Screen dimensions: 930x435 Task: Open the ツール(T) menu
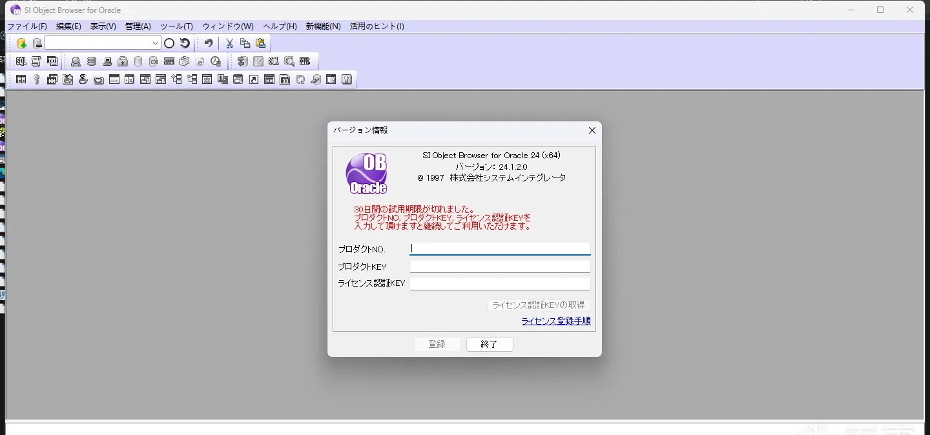pos(176,26)
